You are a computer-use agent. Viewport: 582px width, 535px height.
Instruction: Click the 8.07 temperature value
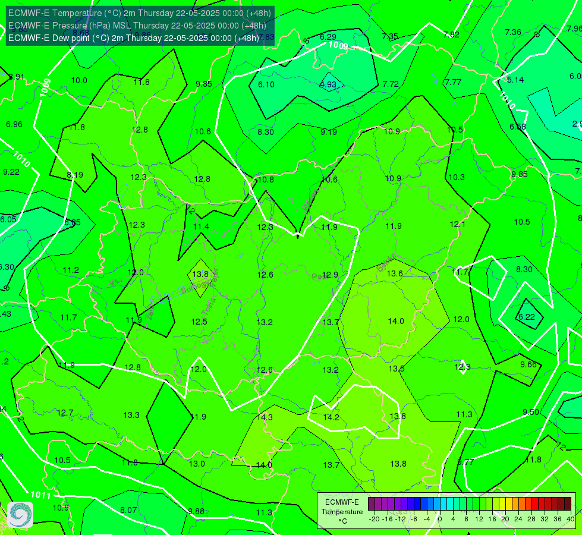coord(128,510)
